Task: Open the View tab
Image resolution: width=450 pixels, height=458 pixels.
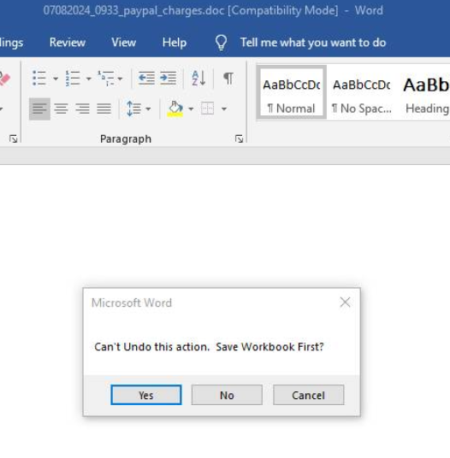Action: pyautogui.click(x=124, y=43)
